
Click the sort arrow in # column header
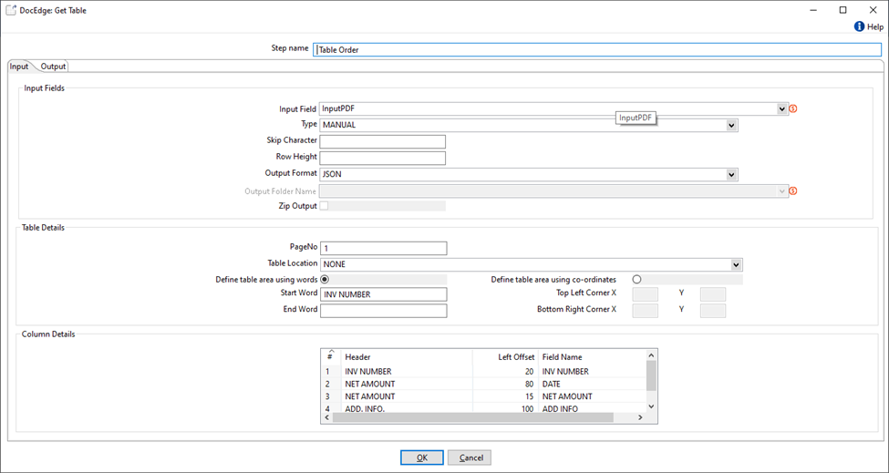pyautogui.click(x=331, y=353)
